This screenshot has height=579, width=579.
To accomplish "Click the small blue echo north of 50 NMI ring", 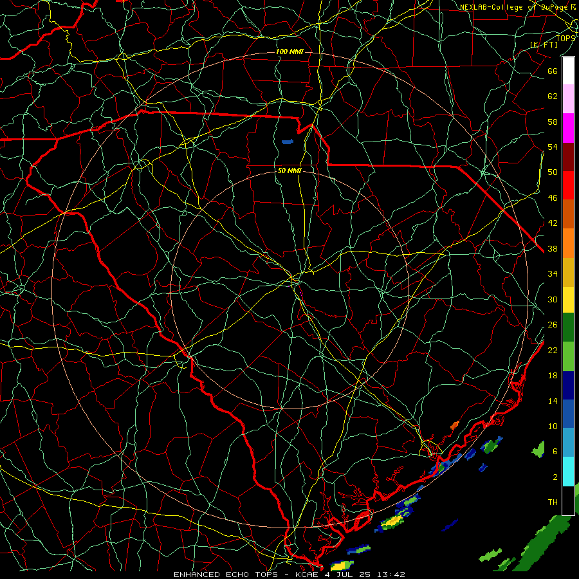I will (288, 142).
